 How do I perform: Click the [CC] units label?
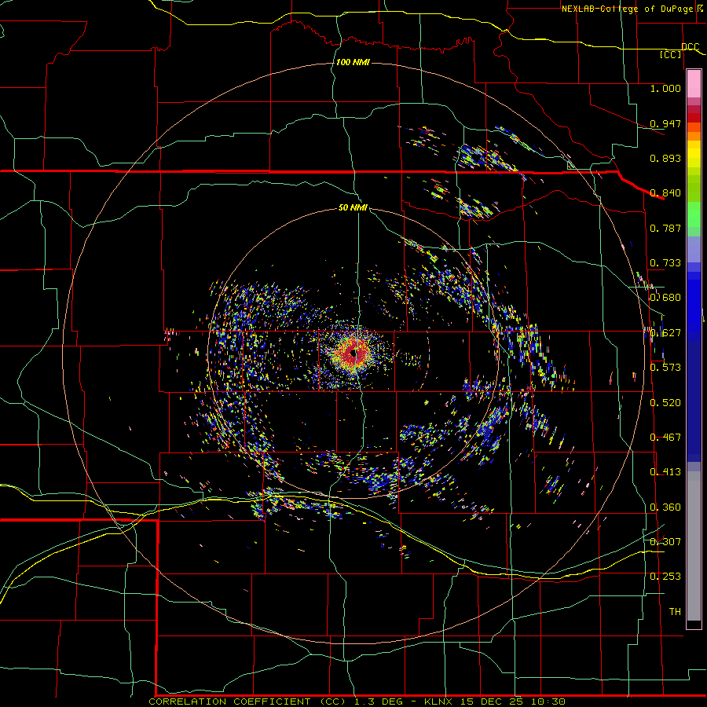pos(671,54)
